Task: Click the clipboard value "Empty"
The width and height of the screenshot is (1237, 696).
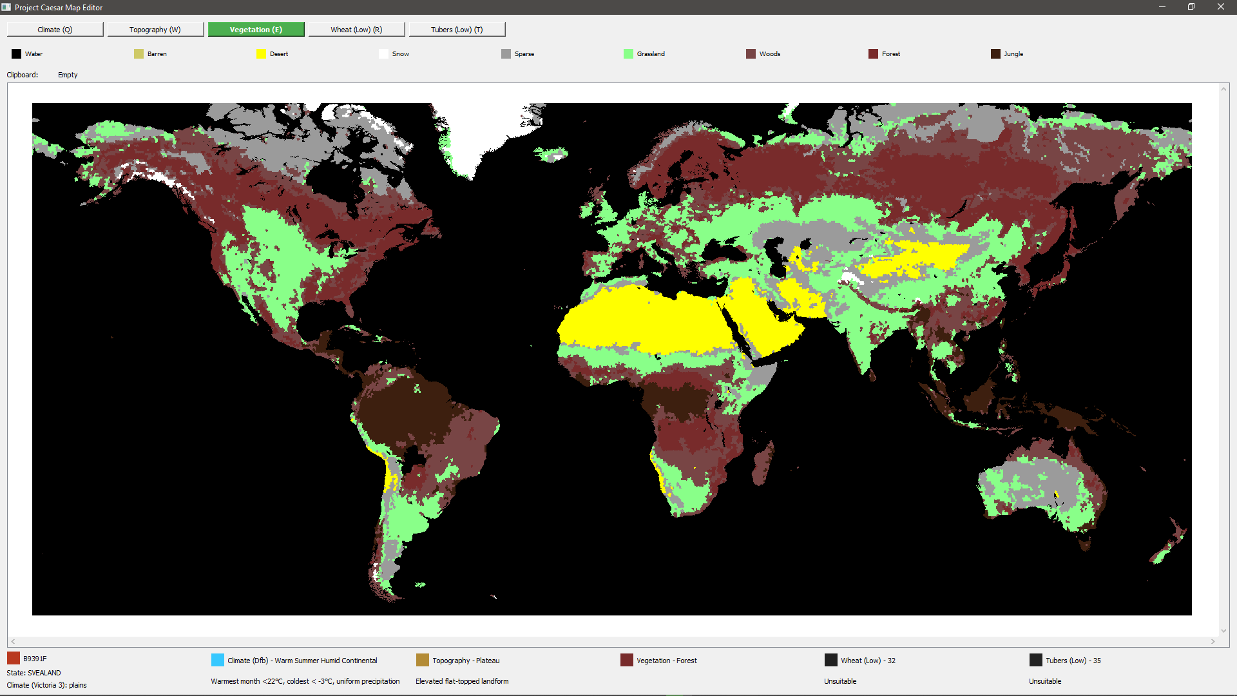Action: tap(68, 75)
